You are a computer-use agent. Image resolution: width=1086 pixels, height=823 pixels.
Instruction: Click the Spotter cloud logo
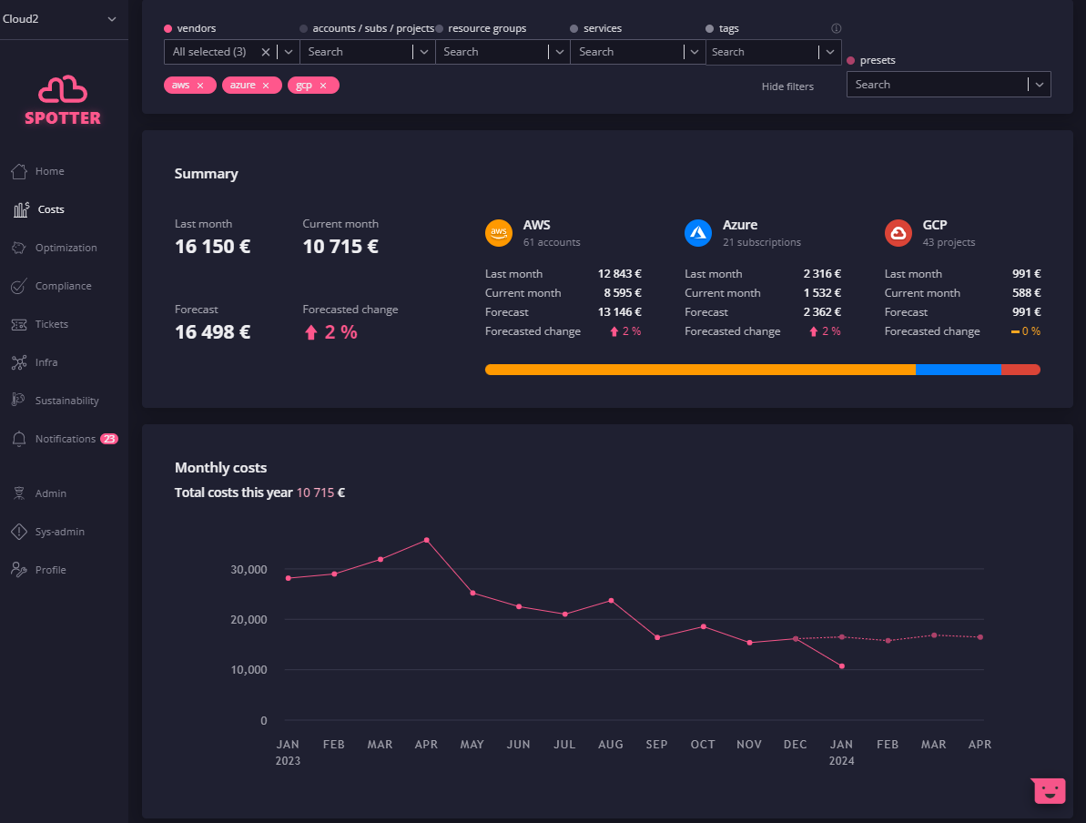tap(63, 89)
